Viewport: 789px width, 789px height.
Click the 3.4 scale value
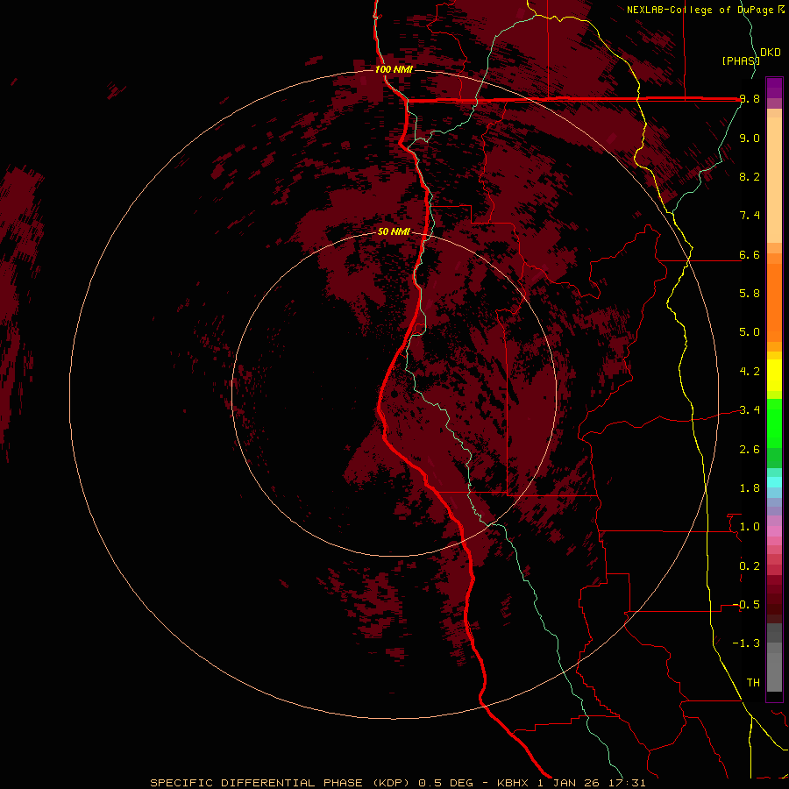[x=750, y=410]
